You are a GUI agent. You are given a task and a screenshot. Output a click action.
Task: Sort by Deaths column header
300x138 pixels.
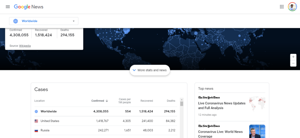(171, 101)
